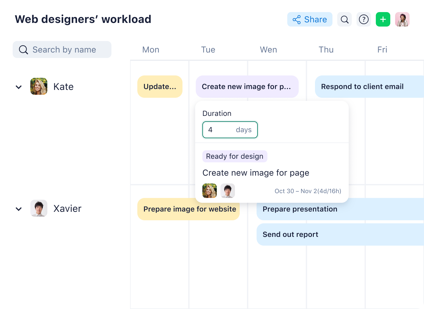Click the magnifier inside the Search by name field

click(x=23, y=49)
